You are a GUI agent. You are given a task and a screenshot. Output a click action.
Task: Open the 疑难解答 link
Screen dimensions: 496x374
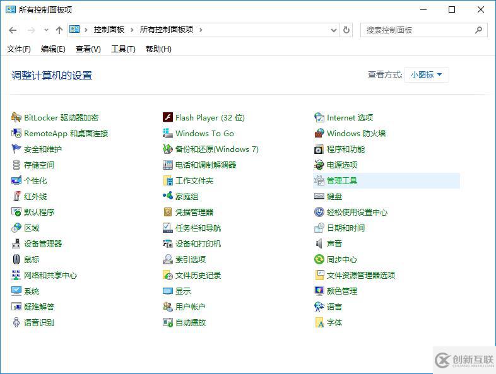[x=39, y=307]
